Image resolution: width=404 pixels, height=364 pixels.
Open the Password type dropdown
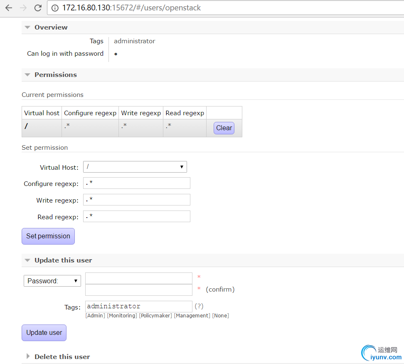coord(52,281)
